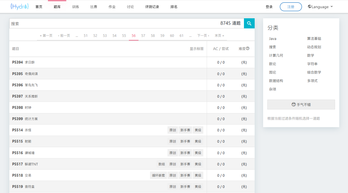Click the Hydro logo

pos(19,6)
